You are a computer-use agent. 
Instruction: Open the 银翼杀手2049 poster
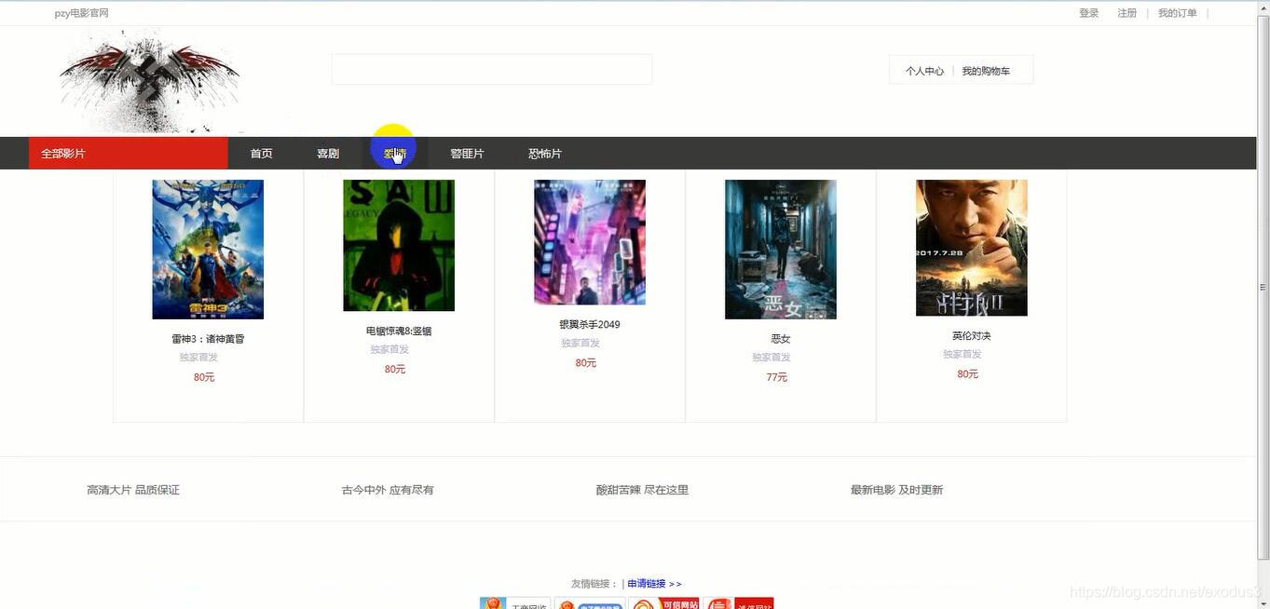click(x=590, y=242)
